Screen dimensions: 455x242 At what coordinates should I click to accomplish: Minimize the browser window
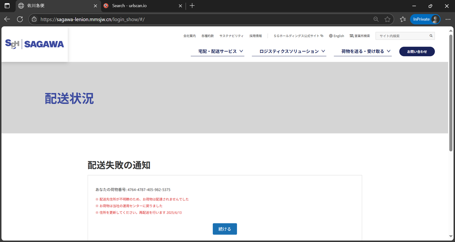click(x=414, y=6)
